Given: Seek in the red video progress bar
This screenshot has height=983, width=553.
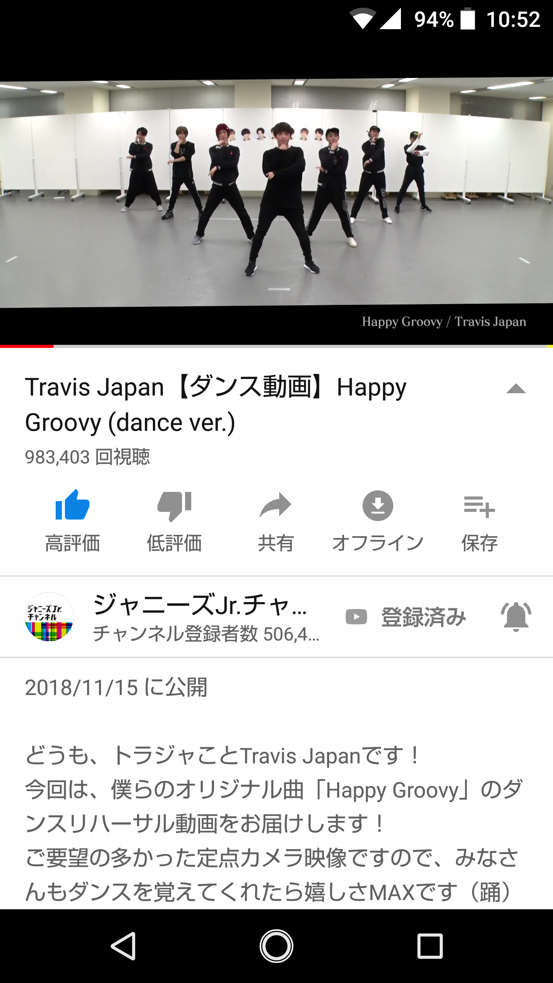Looking at the screenshot, I should point(276,346).
